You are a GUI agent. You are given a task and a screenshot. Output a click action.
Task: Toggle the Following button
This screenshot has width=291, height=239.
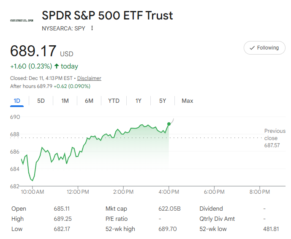point(264,48)
